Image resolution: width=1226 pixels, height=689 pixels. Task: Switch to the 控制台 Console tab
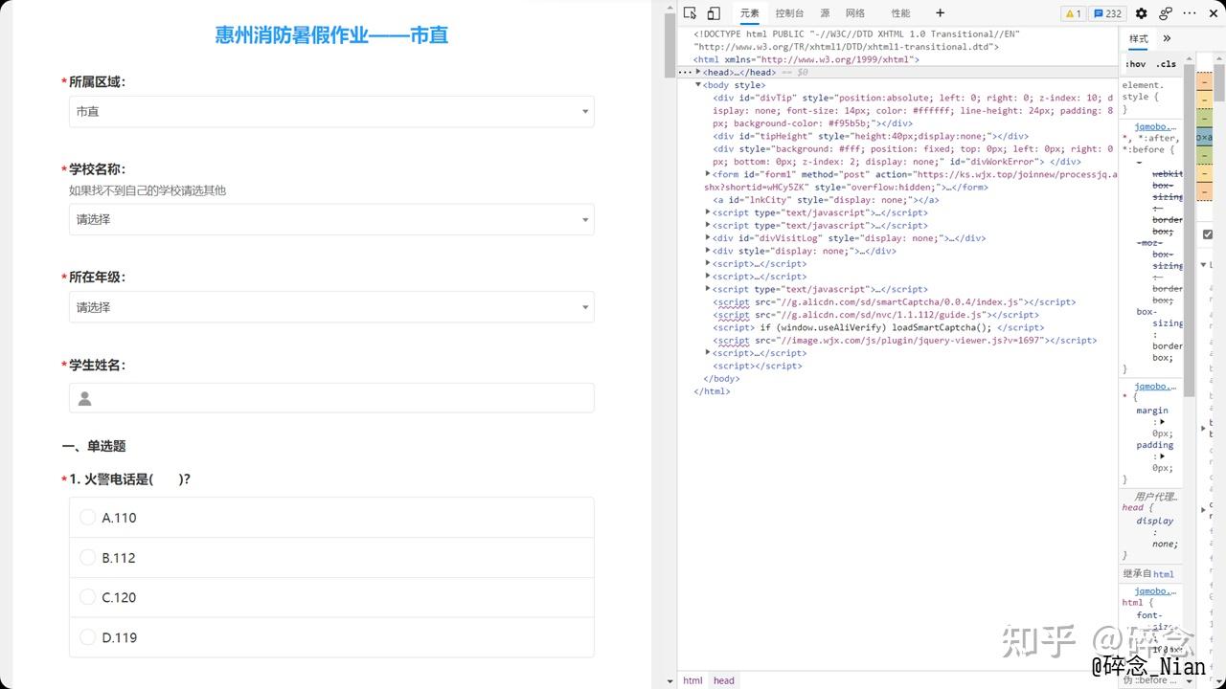coord(790,13)
